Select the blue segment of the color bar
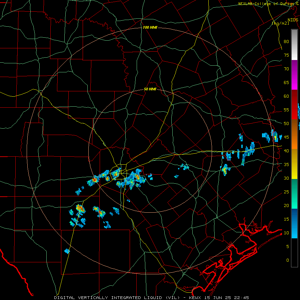The height and width of the screenshot is (300, 300). pos(294,223)
